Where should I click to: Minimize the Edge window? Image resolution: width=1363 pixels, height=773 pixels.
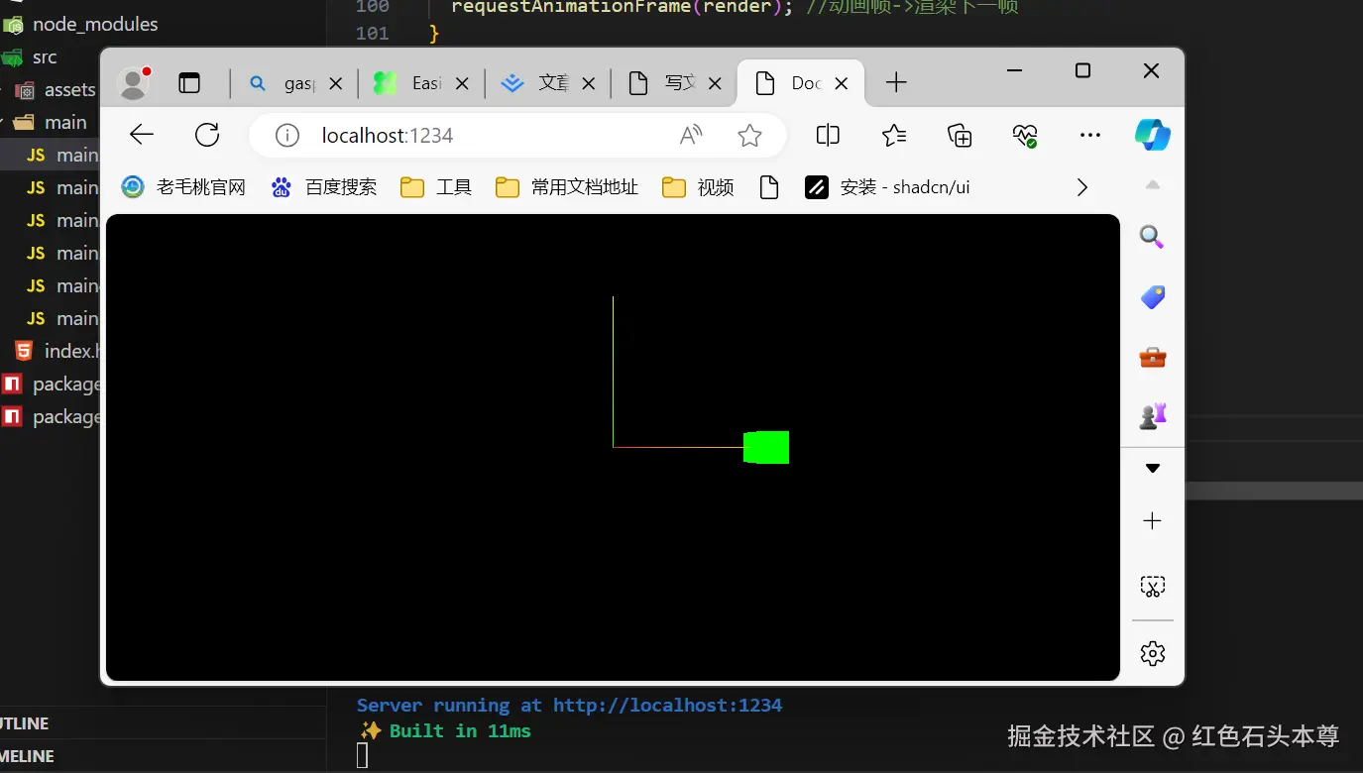click(x=1014, y=70)
